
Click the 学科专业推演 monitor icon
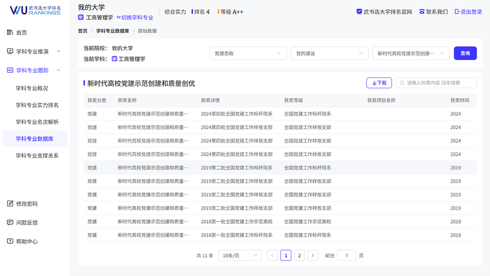pos(10,51)
